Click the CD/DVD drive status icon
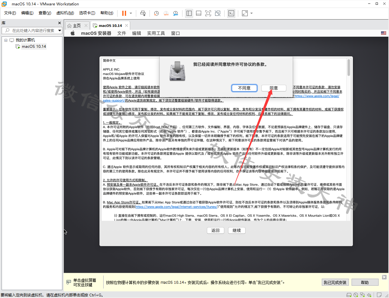 click(x=356, y=295)
